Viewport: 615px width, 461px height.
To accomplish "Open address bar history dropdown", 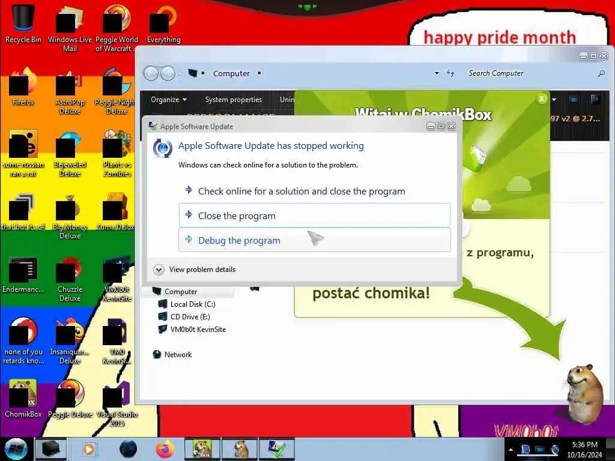I will coord(437,73).
